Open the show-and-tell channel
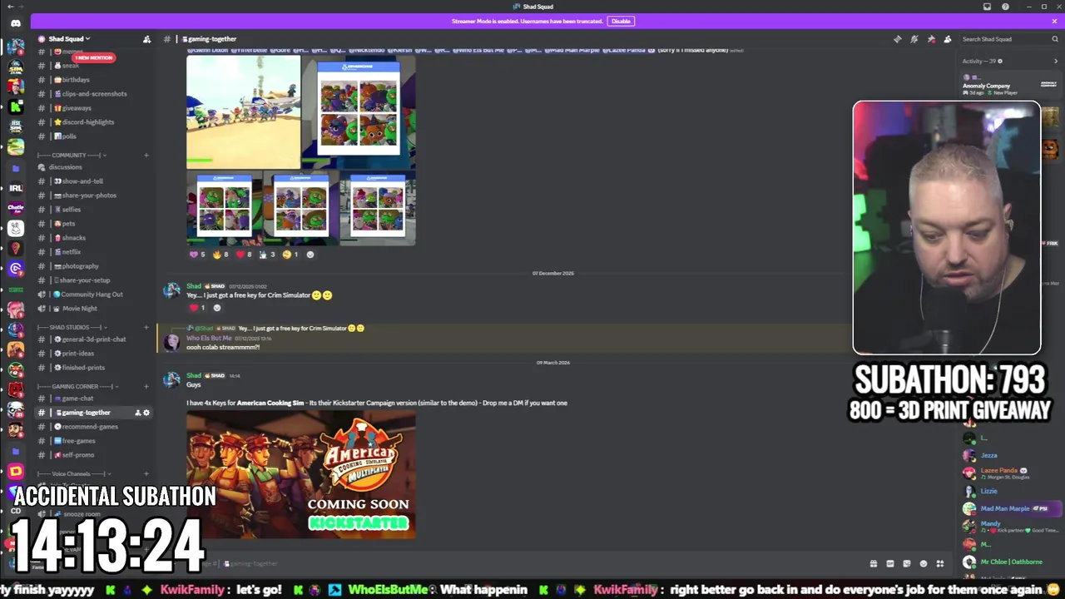The image size is (1065, 599). [94, 181]
